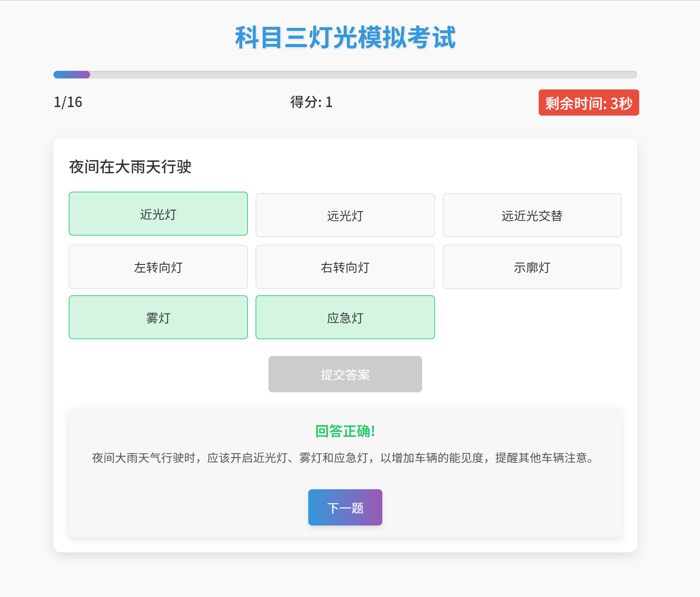Click question text 夜间在大雨天行驶
Screen dimensions: 700x597
click(x=130, y=167)
